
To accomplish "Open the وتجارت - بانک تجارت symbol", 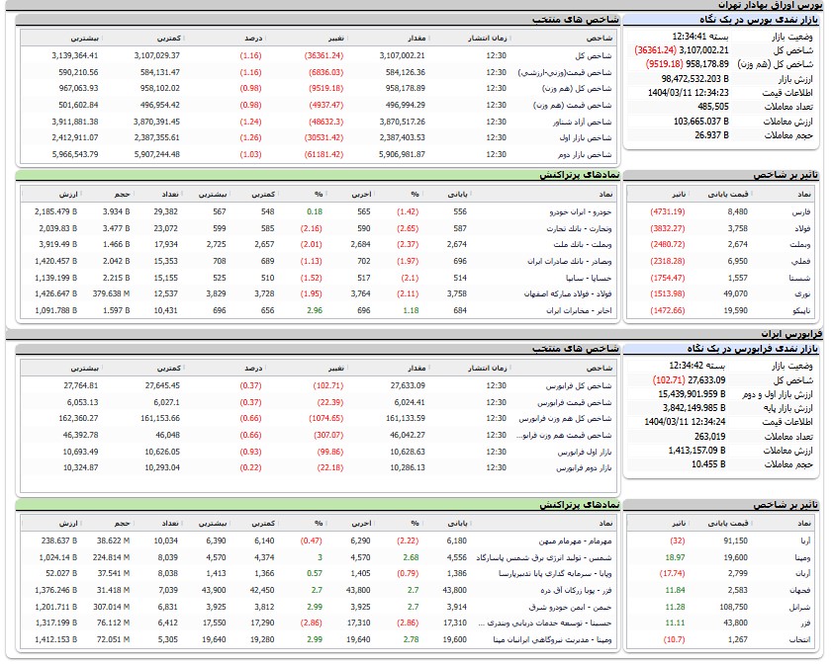I will point(583,228).
